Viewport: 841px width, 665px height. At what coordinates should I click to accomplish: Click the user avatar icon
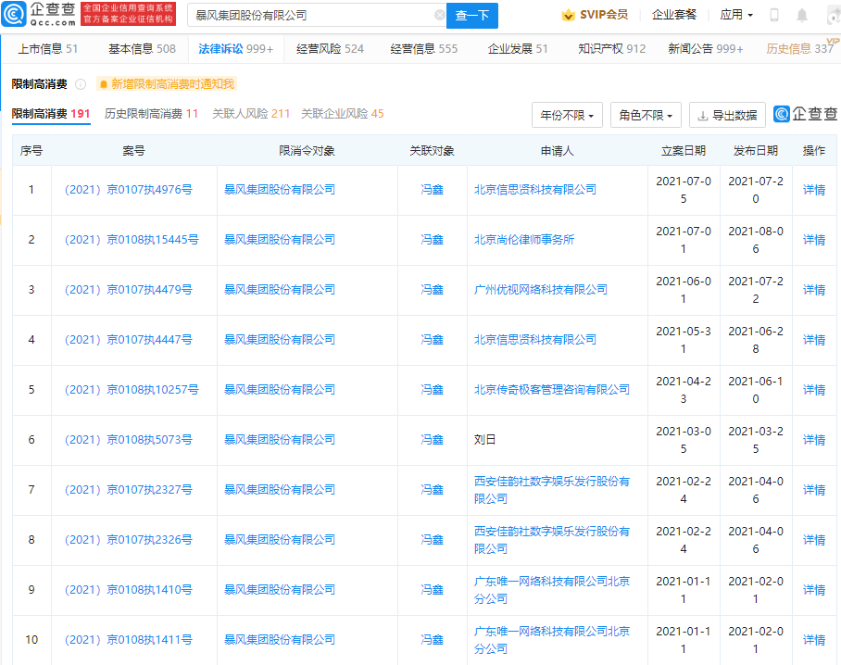828,16
